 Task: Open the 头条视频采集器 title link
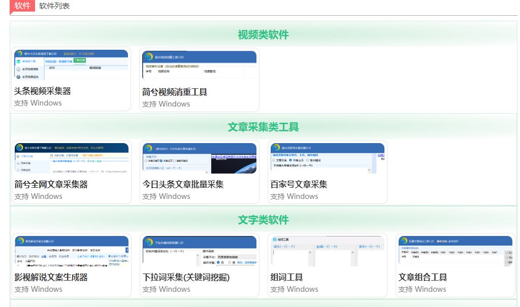(43, 91)
